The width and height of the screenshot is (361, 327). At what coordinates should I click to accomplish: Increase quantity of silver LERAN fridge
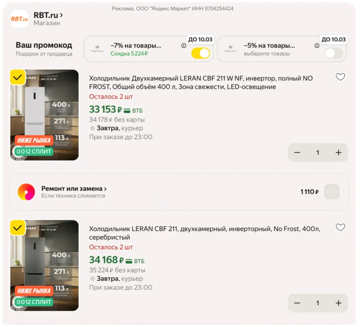coord(339,303)
